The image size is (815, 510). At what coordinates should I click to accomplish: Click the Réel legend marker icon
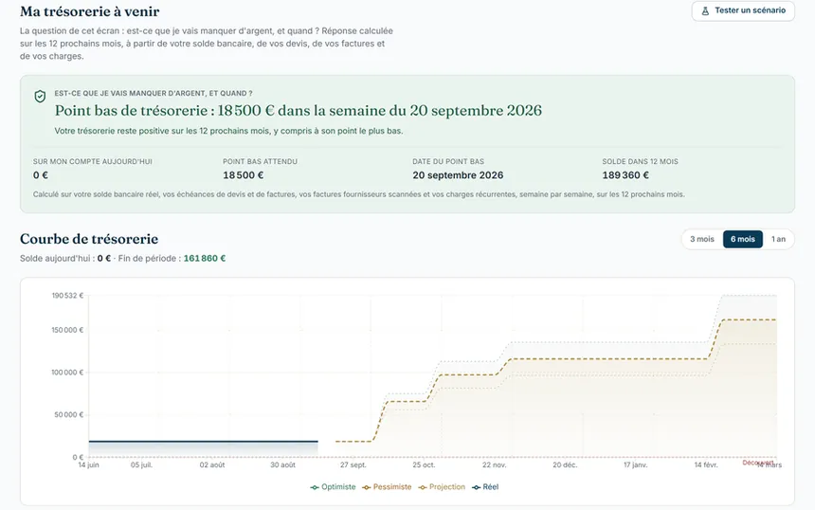click(x=476, y=487)
